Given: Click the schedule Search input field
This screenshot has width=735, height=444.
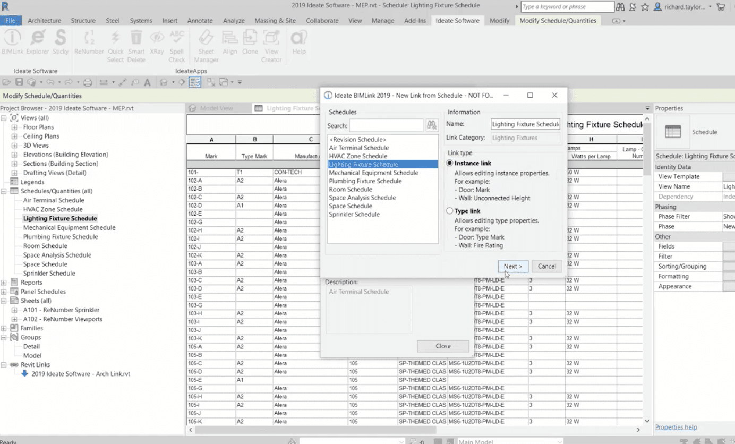Looking at the screenshot, I should click(386, 126).
